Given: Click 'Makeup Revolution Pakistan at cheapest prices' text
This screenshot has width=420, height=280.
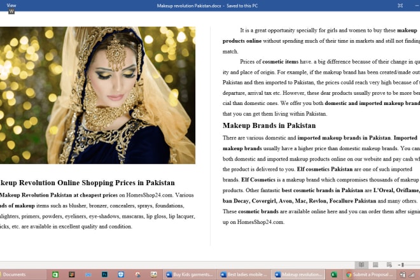Looking at the screenshot, I should click(59, 195).
